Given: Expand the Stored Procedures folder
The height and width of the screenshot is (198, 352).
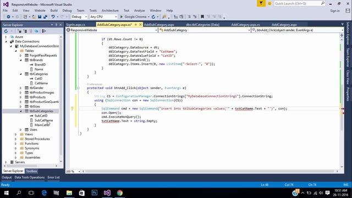Looking at the screenshot, I should (16, 139).
